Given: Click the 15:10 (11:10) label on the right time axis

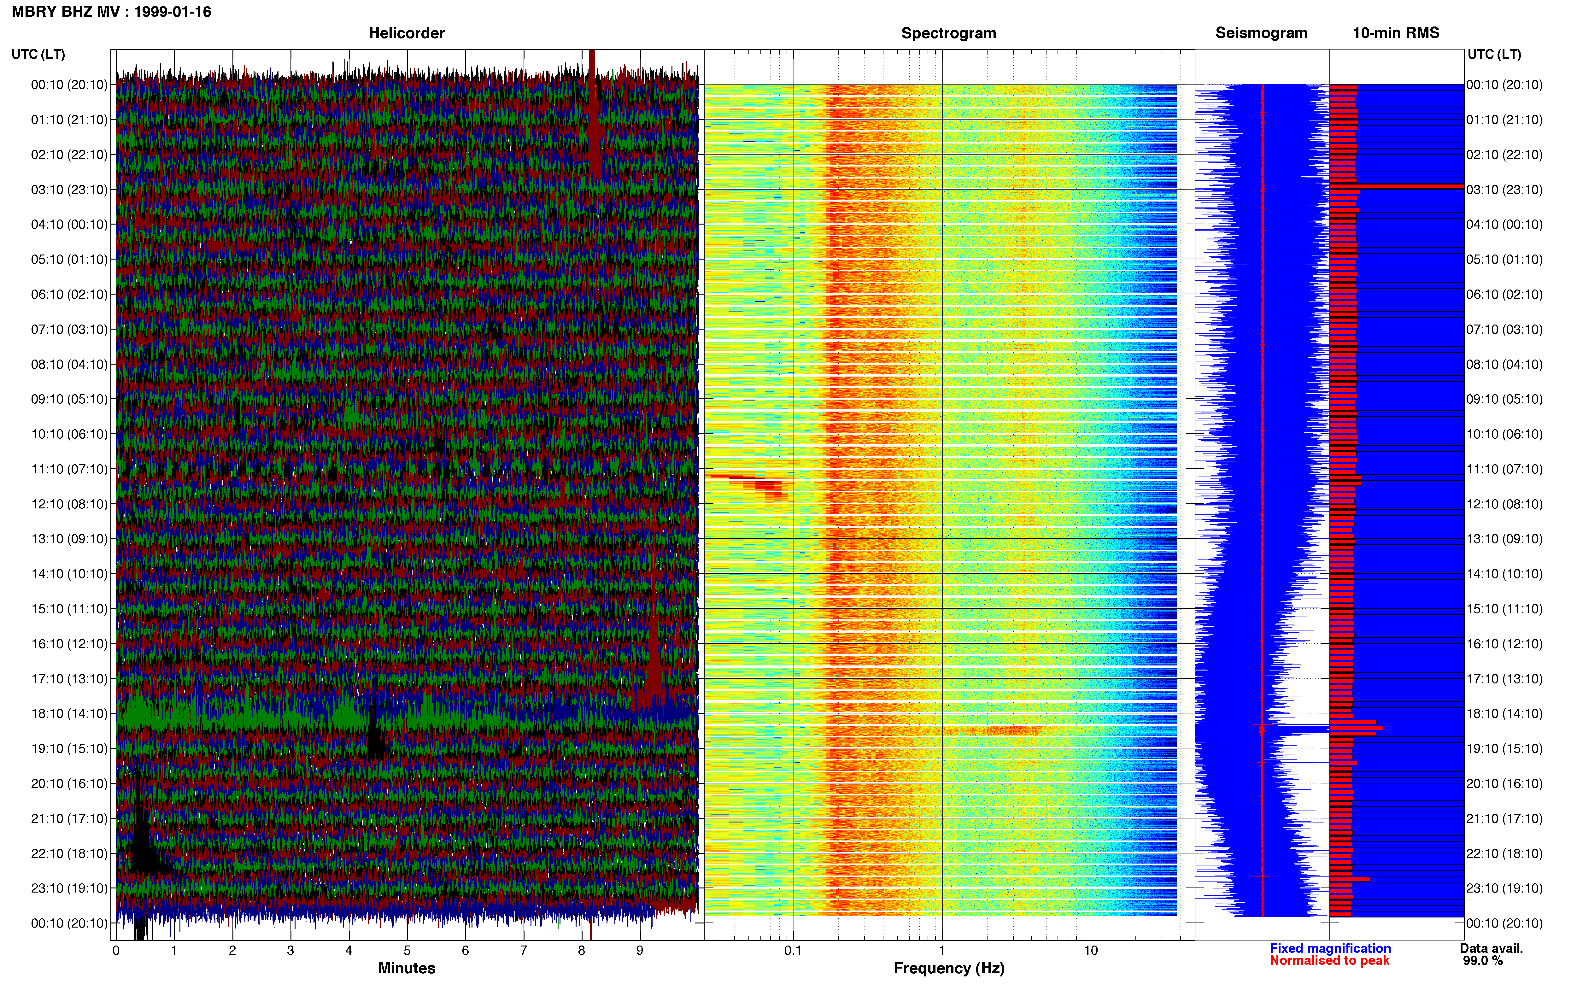Looking at the screenshot, I should [1504, 609].
